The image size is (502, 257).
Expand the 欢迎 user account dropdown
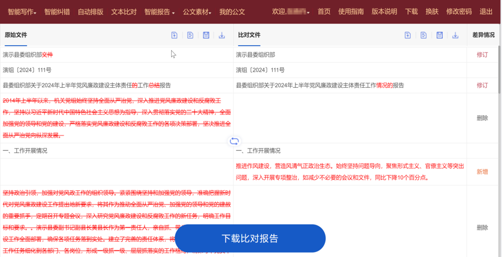(291, 12)
